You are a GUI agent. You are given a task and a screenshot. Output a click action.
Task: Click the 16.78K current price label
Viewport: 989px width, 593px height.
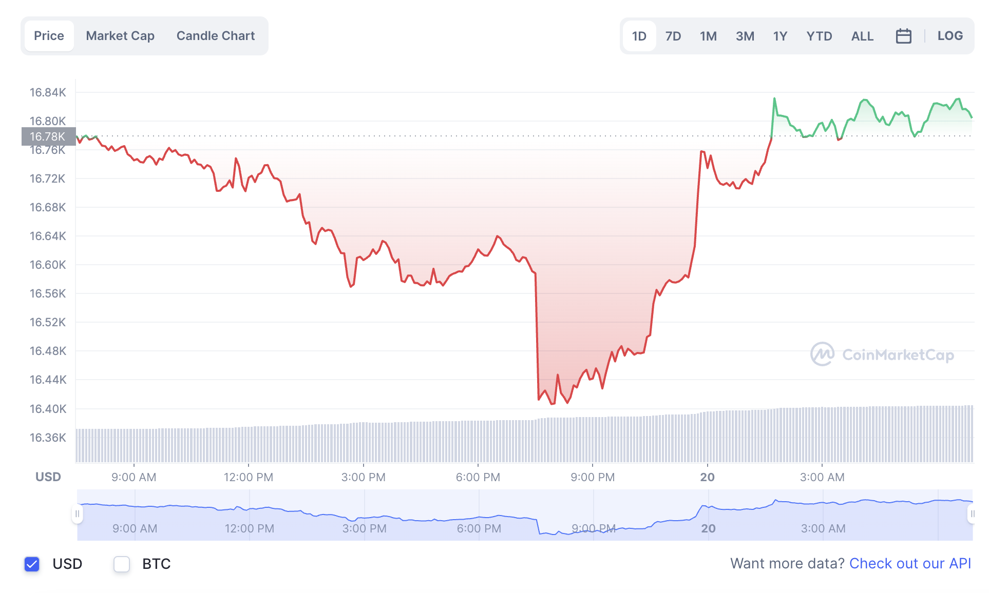[x=48, y=136]
